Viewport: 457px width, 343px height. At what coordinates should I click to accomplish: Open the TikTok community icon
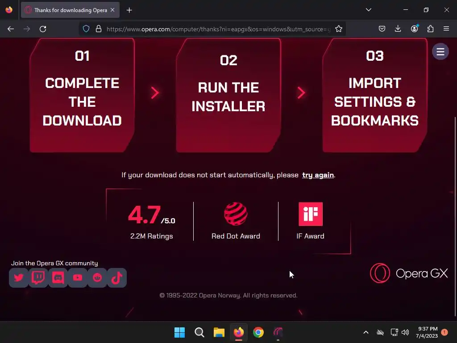[x=117, y=278]
